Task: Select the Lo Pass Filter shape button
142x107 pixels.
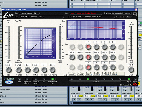Action: click(80, 74)
